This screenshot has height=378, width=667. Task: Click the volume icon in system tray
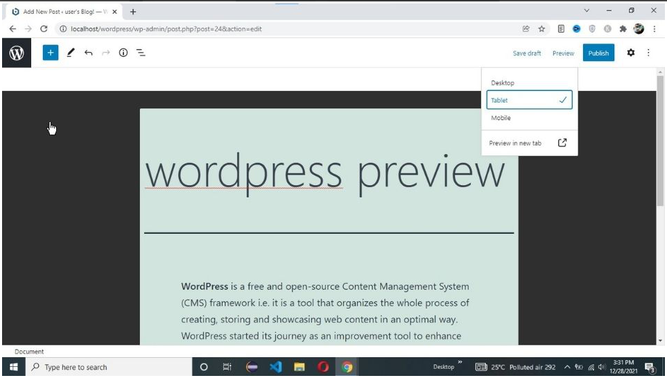click(602, 367)
